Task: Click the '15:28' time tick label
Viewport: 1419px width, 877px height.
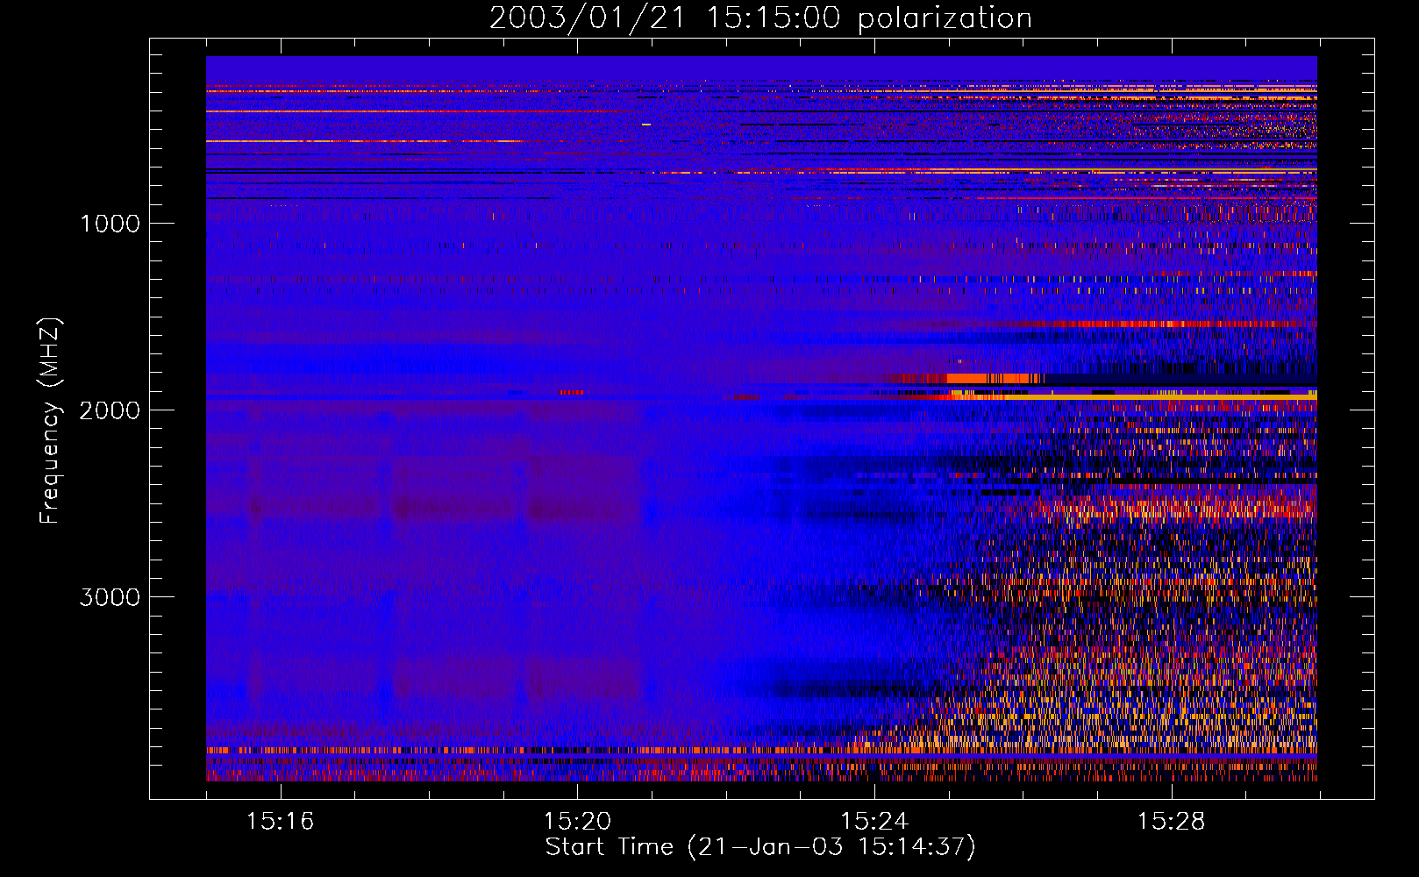Action: (x=1172, y=822)
